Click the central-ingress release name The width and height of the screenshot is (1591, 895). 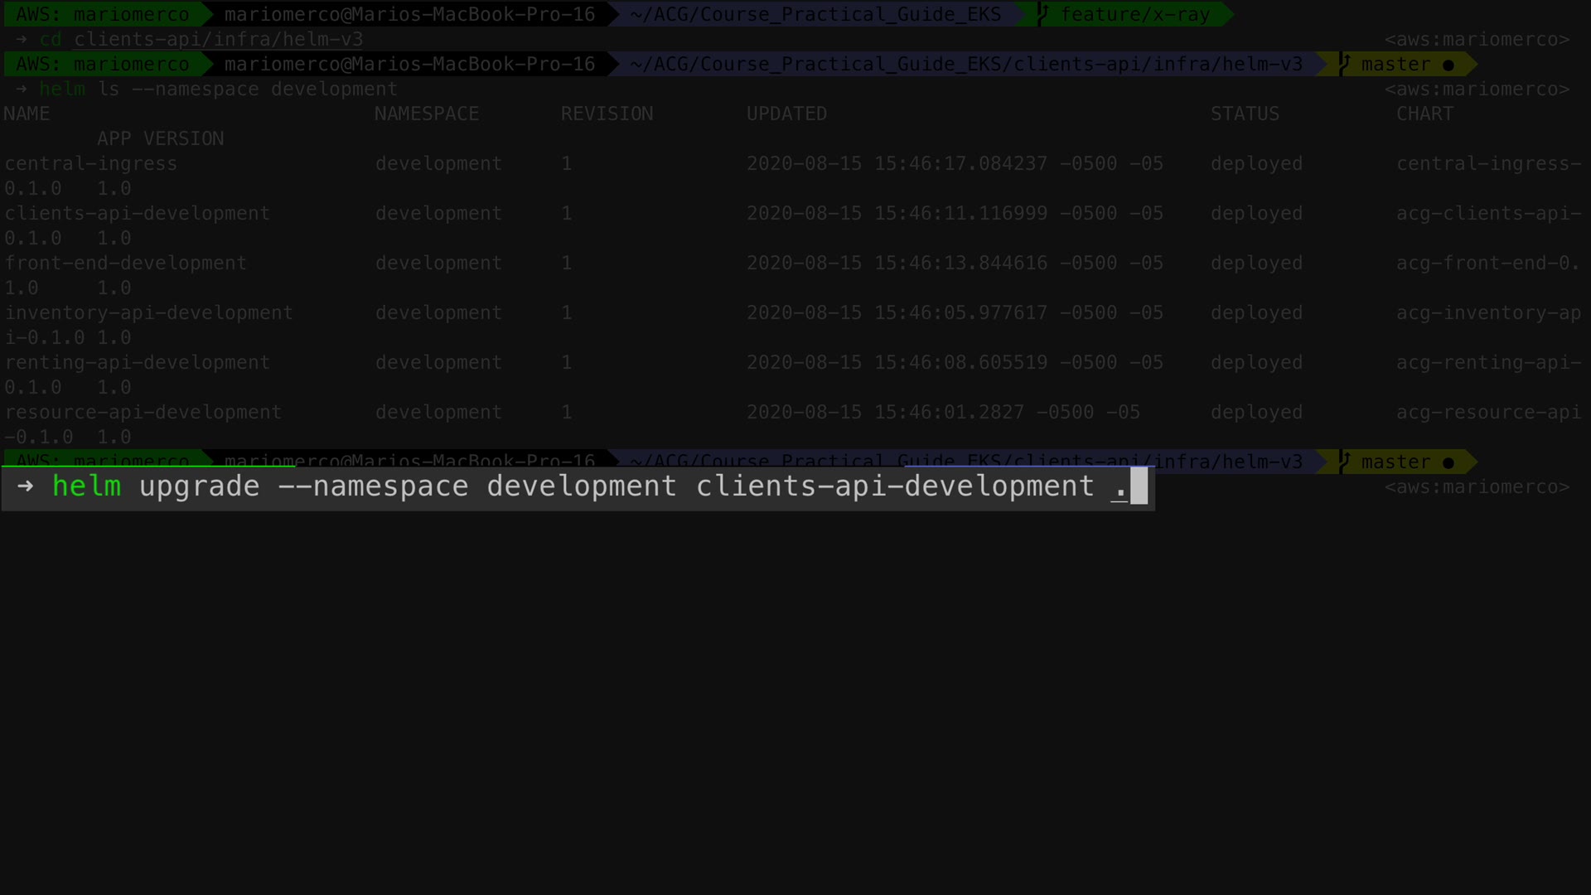pos(90,163)
